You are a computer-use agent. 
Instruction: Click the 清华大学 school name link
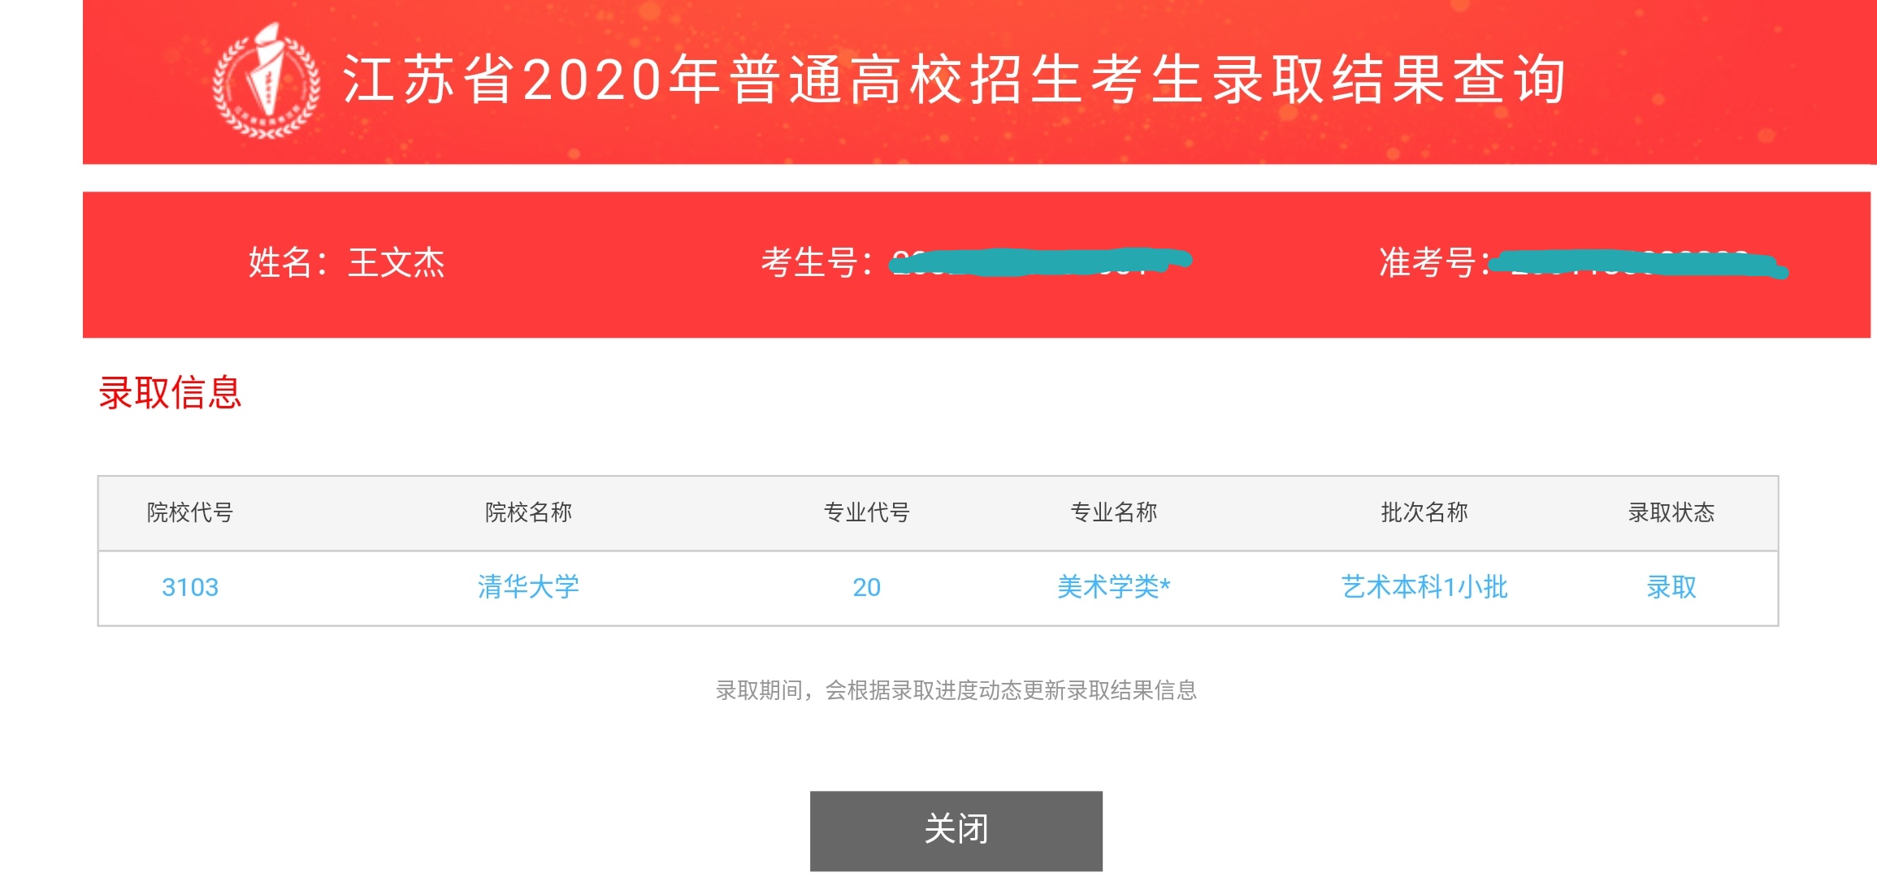(528, 587)
